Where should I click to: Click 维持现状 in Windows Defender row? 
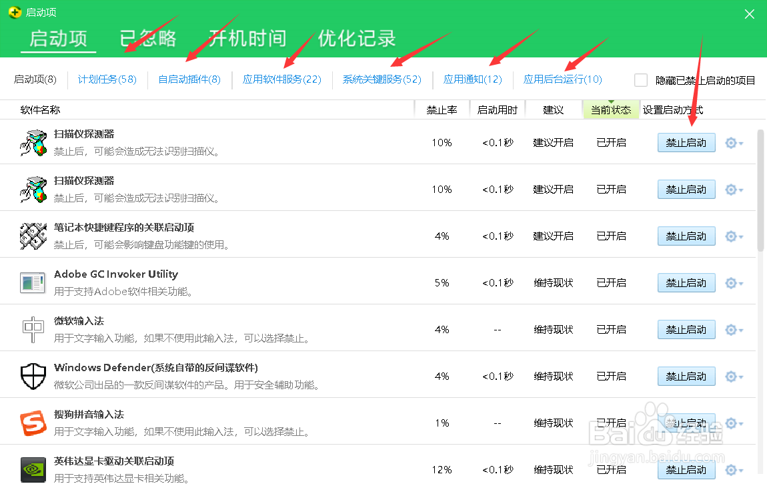(553, 377)
